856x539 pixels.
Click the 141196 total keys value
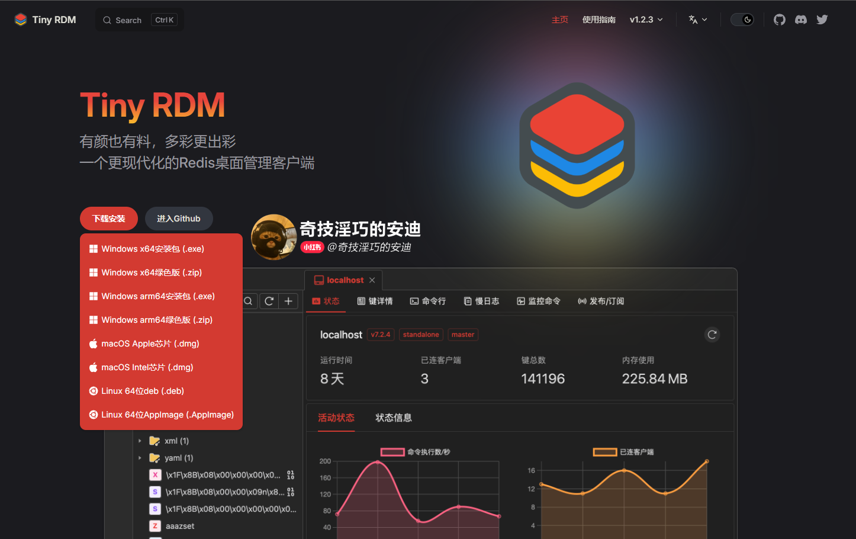tap(543, 379)
